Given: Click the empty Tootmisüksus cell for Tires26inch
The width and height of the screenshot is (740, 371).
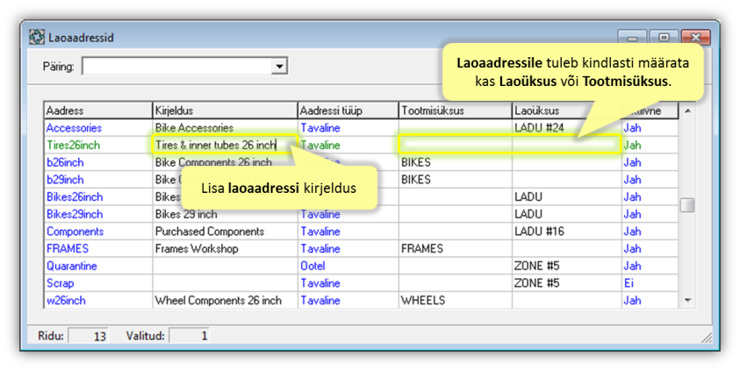Looking at the screenshot, I should [x=454, y=145].
